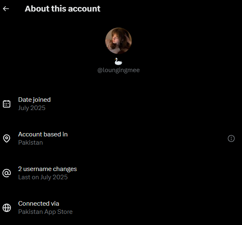The image size is (242, 225).
Task: Go back using the left arrow
Action: pyautogui.click(x=6, y=9)
